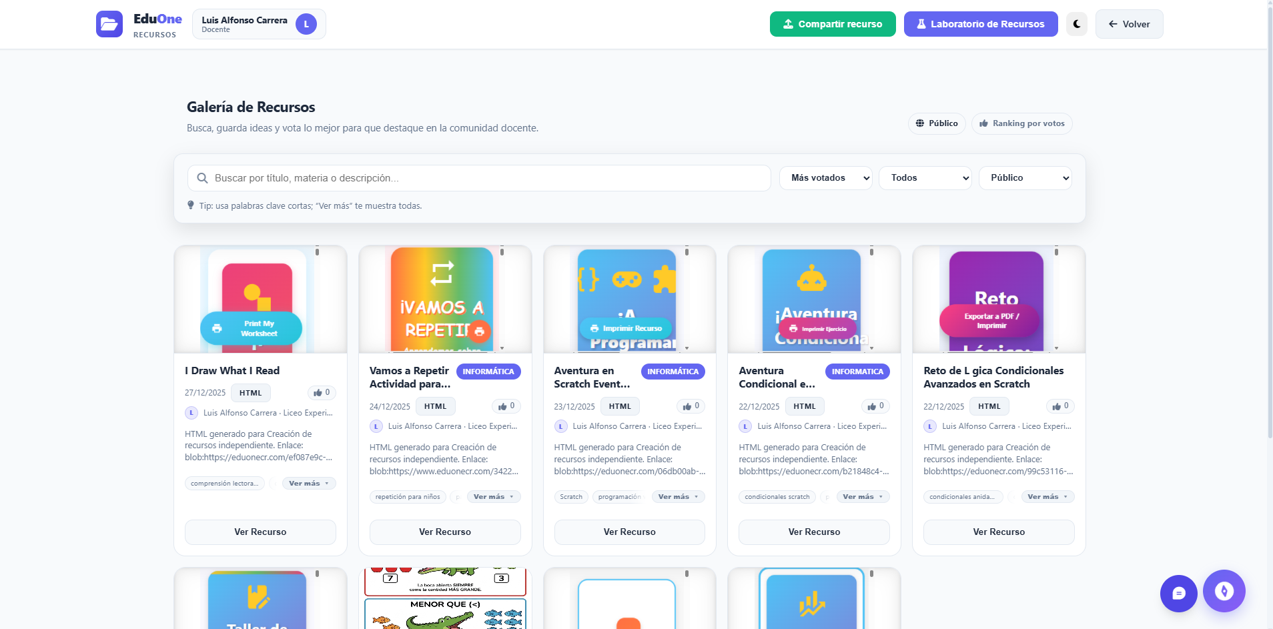Screen dimensions: 1273x629
Task: Click thumbs-up on 'Reto de Lógica Condicionales'
Action: click(1060, 406)
